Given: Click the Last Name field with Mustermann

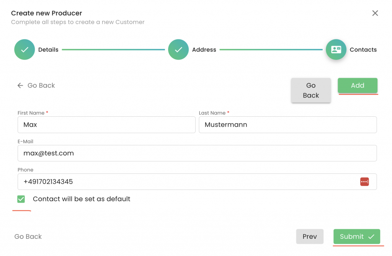Looking at the screenshot, I should click(x=287, y=125).
